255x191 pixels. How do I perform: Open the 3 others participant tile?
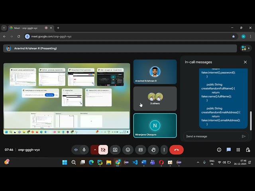pyautogui.click(x=155, y=99)
